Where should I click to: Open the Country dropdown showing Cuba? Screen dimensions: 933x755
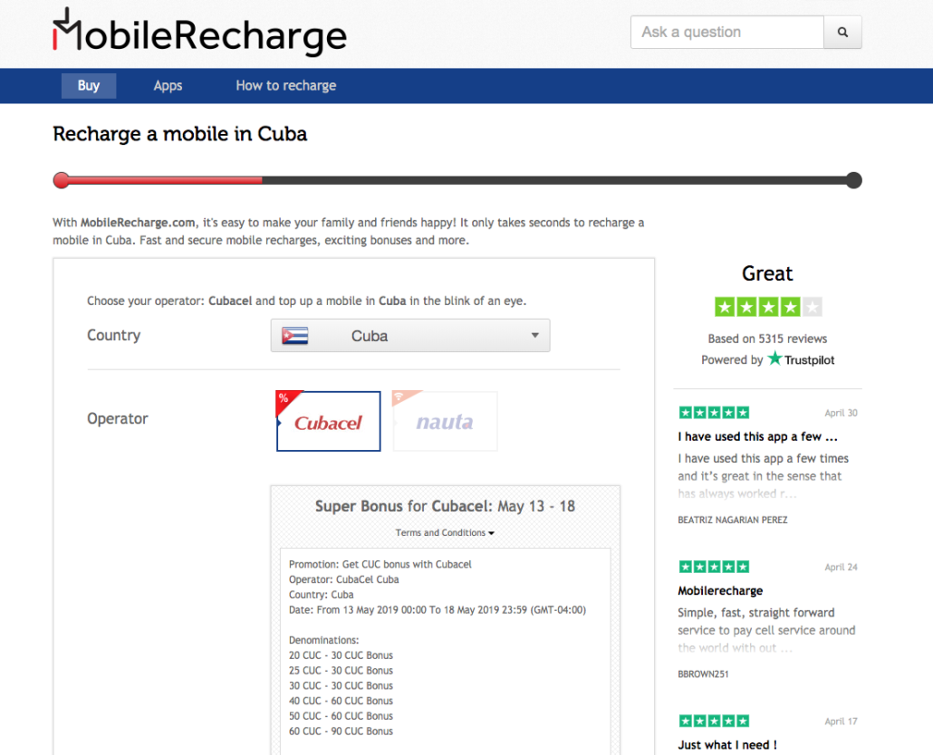tap(410, 336)
